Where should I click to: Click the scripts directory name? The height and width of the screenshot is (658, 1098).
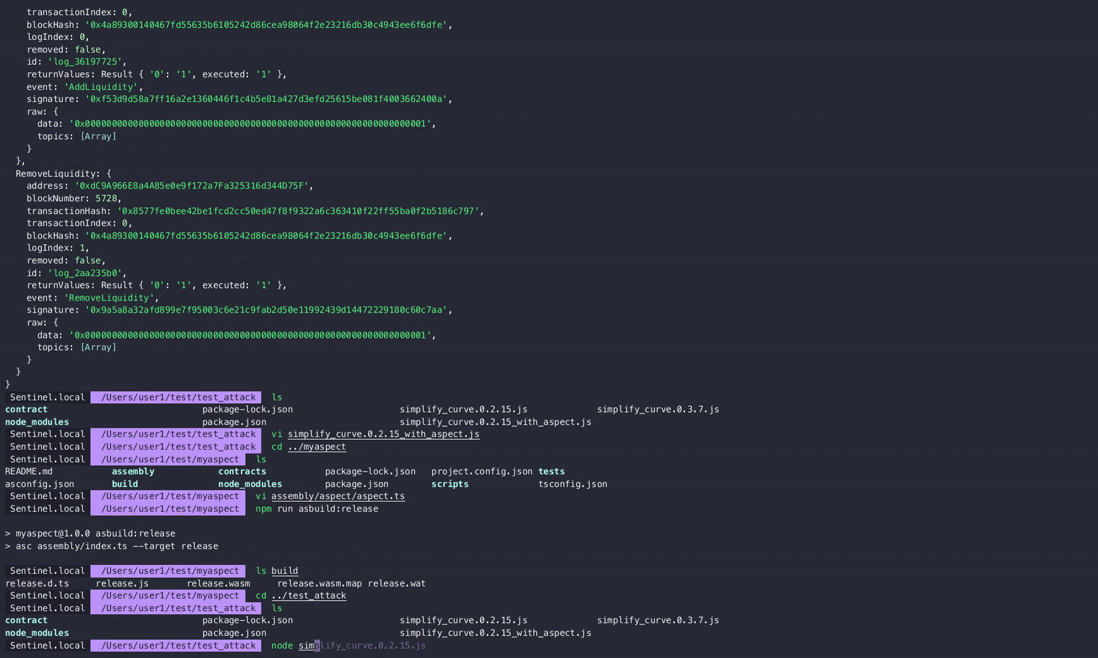pos(450,484)
